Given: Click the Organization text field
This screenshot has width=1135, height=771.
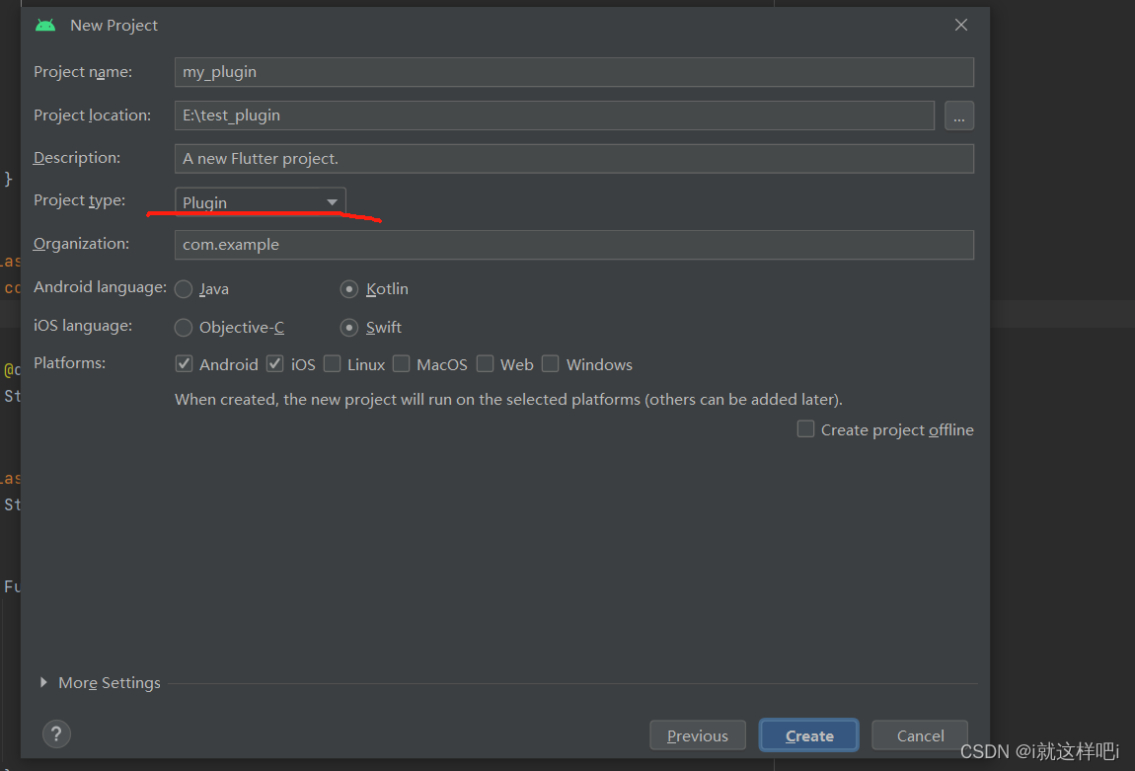Looking at the screenshot, I should click(574, 245).
